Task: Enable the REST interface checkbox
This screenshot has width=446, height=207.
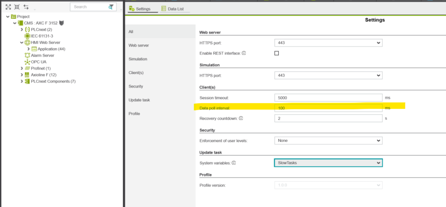Action: (277, 53)
